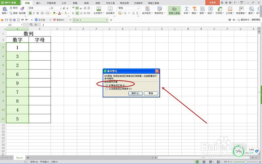Viewport: 262px width, 164px height.
Task: Open the 开发工具 ribbon tab
Action: [x=110, y=3]
